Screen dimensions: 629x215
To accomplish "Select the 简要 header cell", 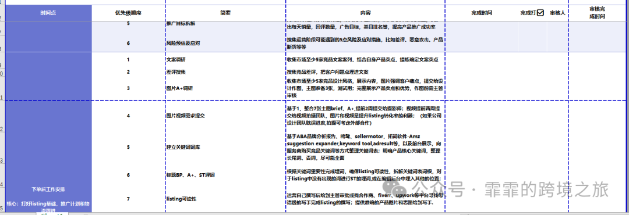I will 225,13.
